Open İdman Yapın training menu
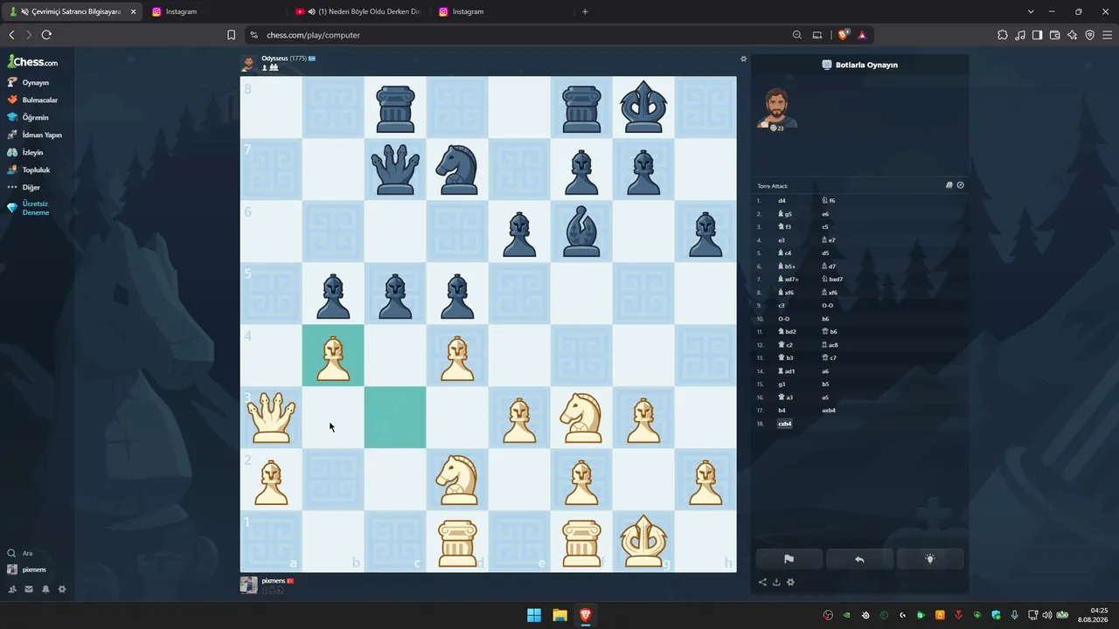Viewport: 1119px width, 629px height. point(34,135)
